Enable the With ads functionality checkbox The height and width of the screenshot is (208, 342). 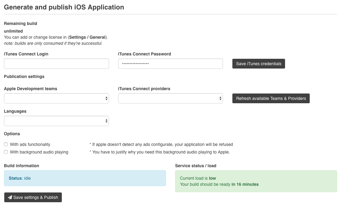(x=6, y=144)
